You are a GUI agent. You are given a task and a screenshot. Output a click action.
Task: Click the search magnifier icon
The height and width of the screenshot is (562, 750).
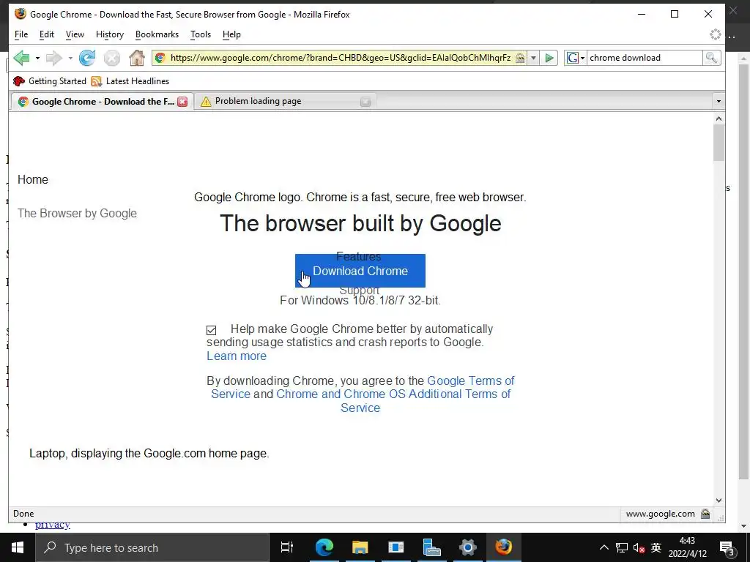point(711,58)
